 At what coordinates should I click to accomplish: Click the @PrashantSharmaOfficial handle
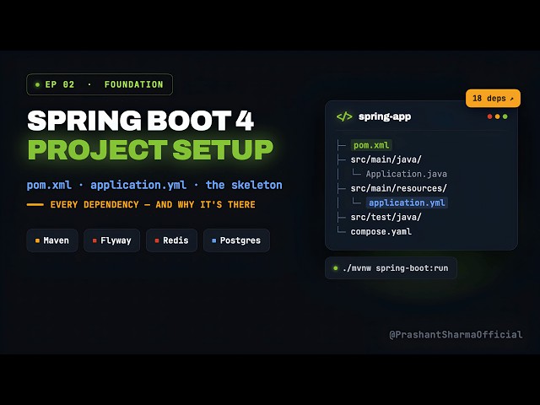click(456, 334)
